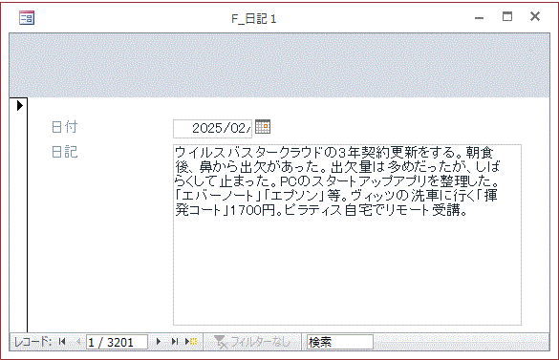Image resolution: width=559 pixels, height=360 pixels.
Task: Close the F_日記1 form window
Action: [x=535, y=16]
